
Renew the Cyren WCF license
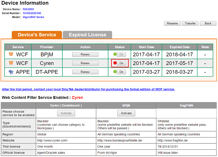(x=85, y=63)
